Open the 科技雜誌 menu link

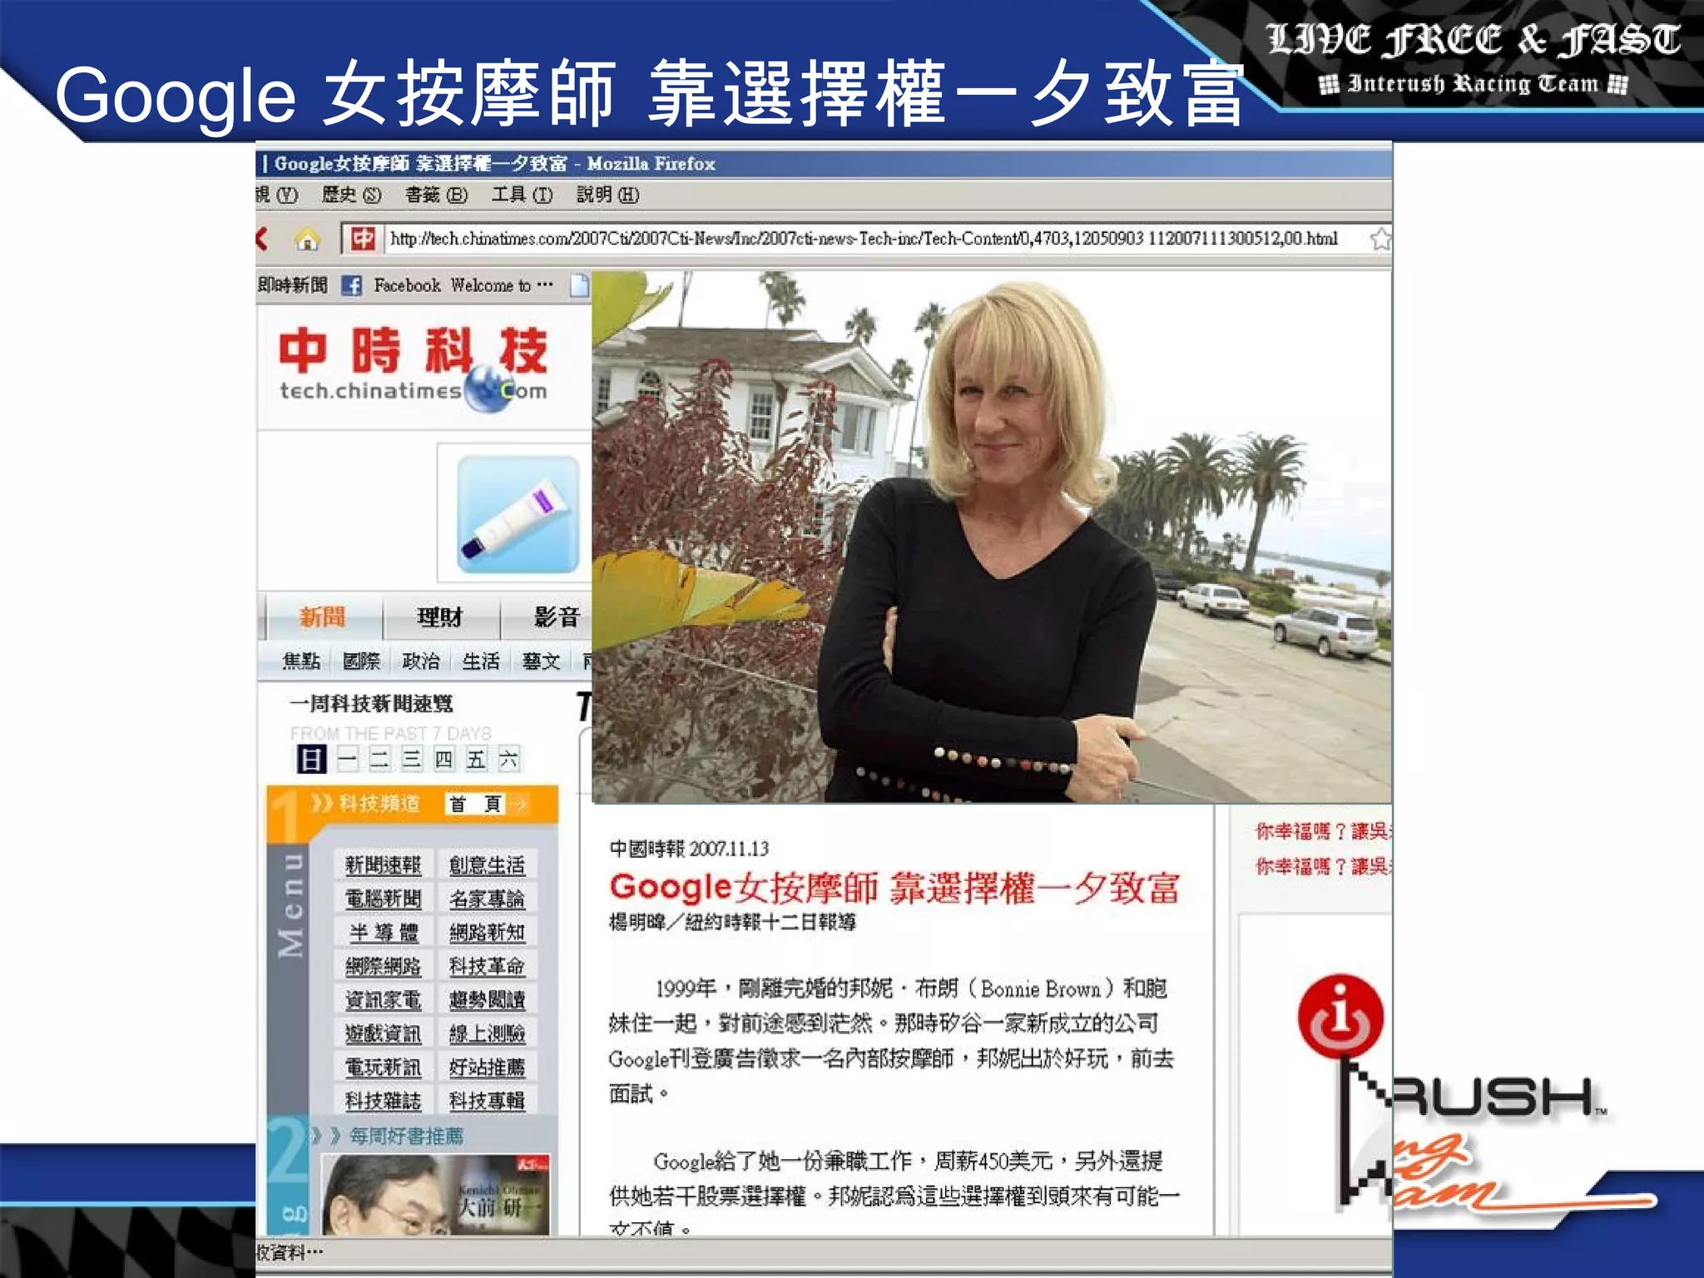tap(384, 1101)
